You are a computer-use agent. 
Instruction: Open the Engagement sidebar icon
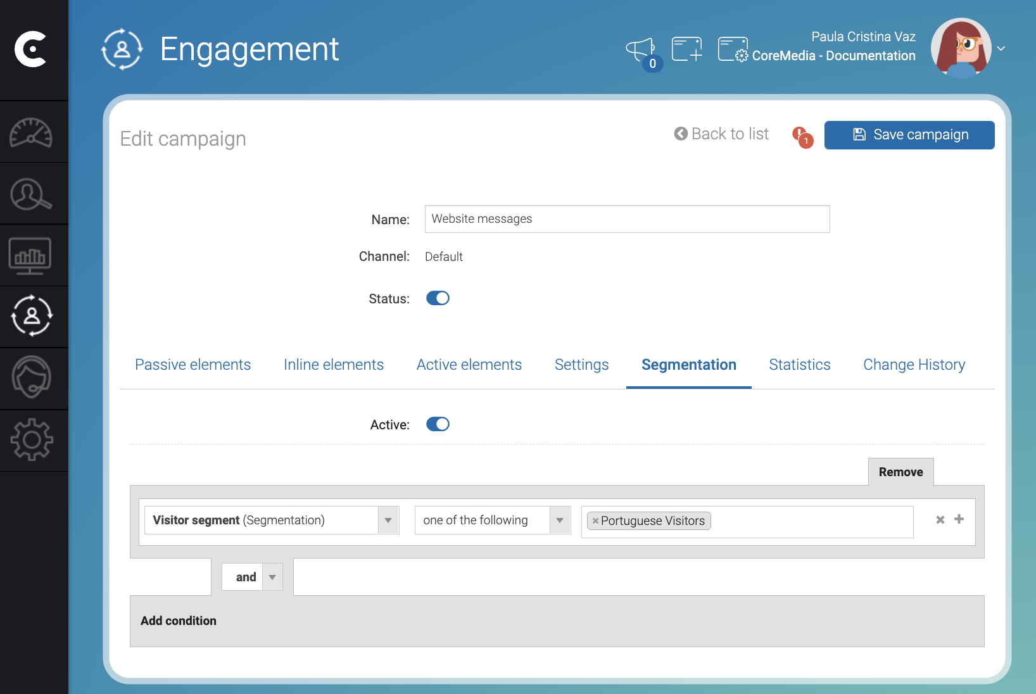tap(32, 315)
